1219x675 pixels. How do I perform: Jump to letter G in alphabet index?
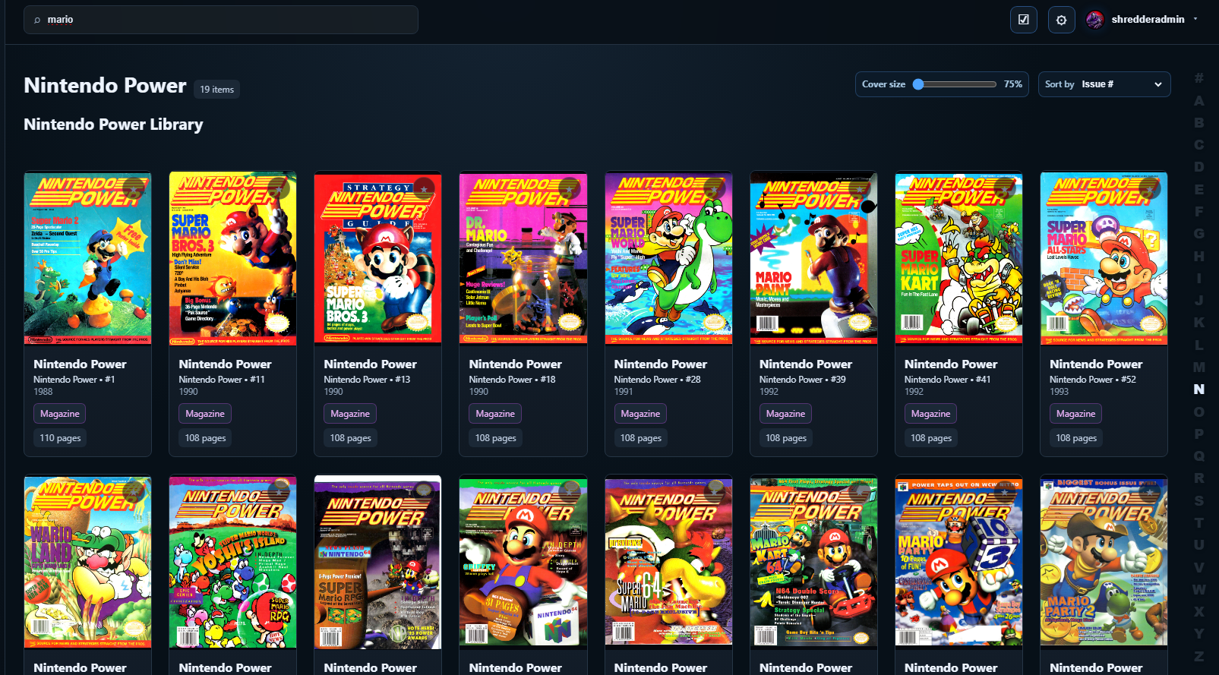pyautogui.click(x=1198, y=233)
